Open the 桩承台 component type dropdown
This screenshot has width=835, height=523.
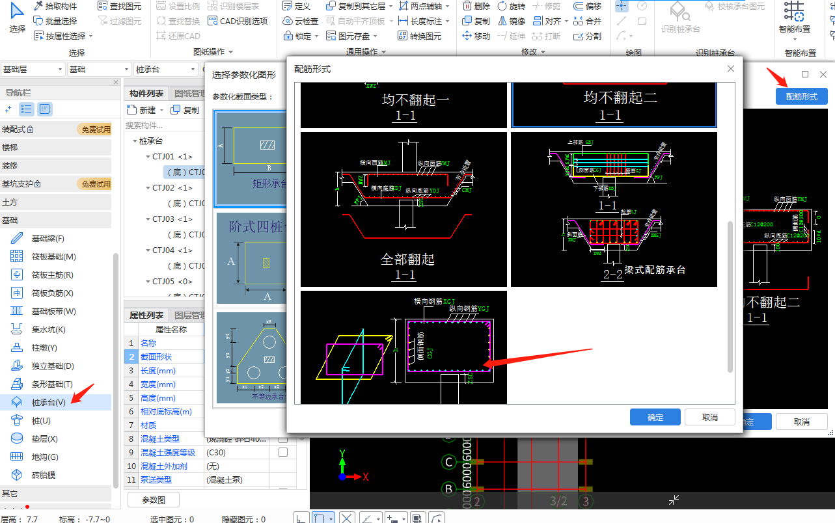click(x=165, y=70)
